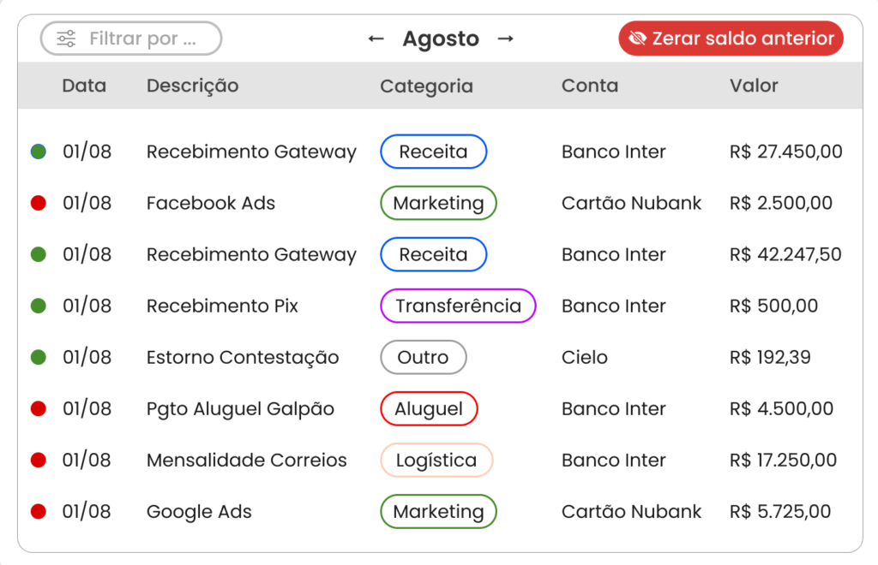Open the Transferência category tag
Viewport: 878px width, 565px height.
[x=458, y=306]
